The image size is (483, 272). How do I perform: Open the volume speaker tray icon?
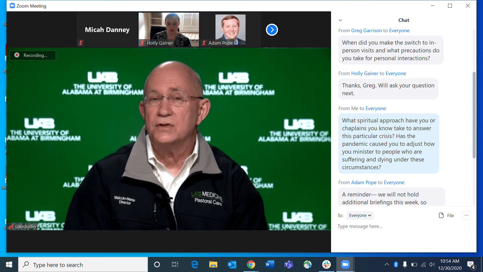click(x=432, y=264)
